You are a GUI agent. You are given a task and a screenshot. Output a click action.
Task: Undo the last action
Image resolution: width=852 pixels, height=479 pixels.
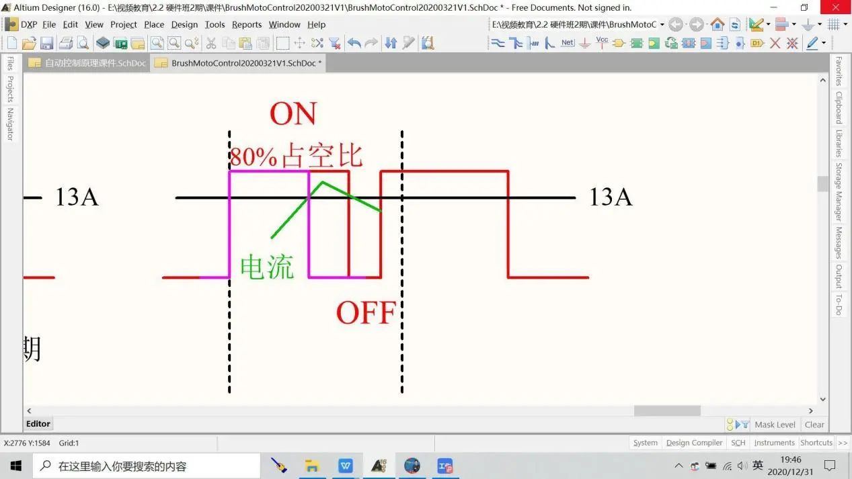click(354, 43)
